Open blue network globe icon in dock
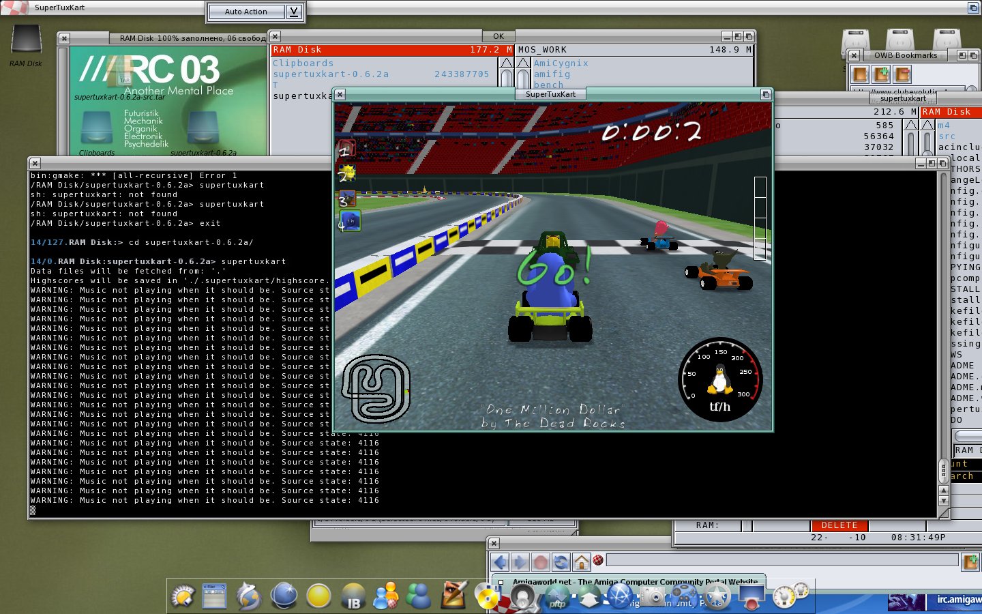 pyautogui.click(x=620, y=597)
